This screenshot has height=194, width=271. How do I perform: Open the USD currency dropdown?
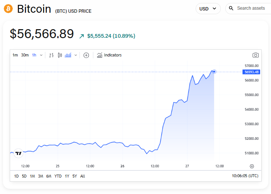coord(208,9)
